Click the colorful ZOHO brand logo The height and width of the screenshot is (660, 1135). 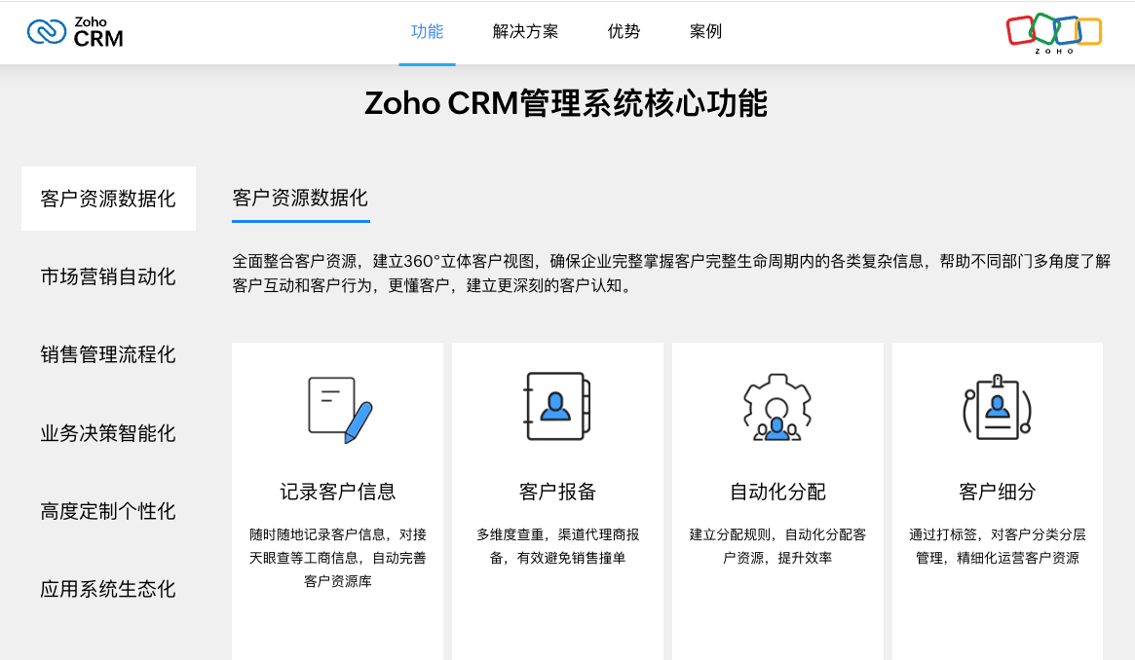click(x=1053, y=32)
